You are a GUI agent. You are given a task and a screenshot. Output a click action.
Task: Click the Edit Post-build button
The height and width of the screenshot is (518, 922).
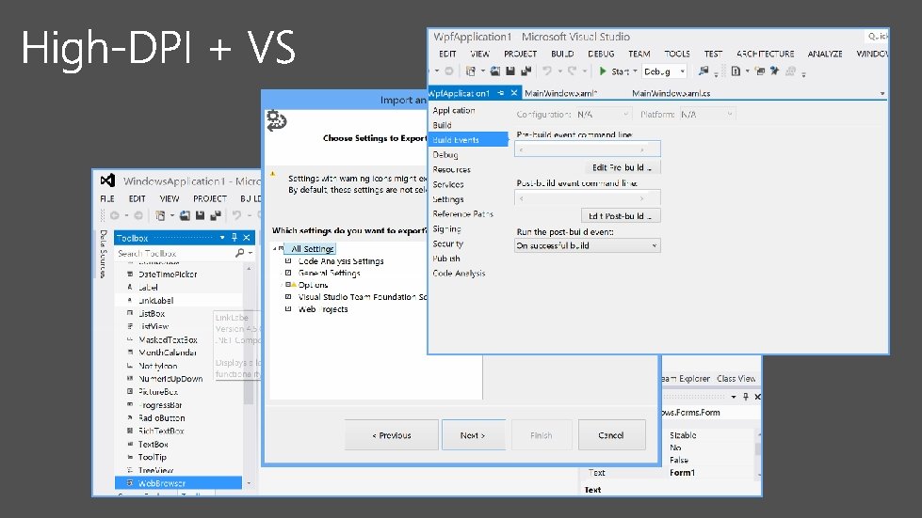coord(621,215)
